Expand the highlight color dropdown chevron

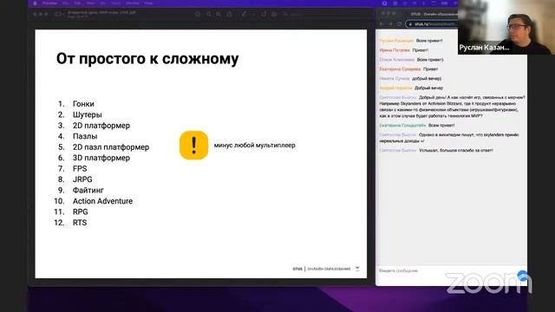click(253, 14)
